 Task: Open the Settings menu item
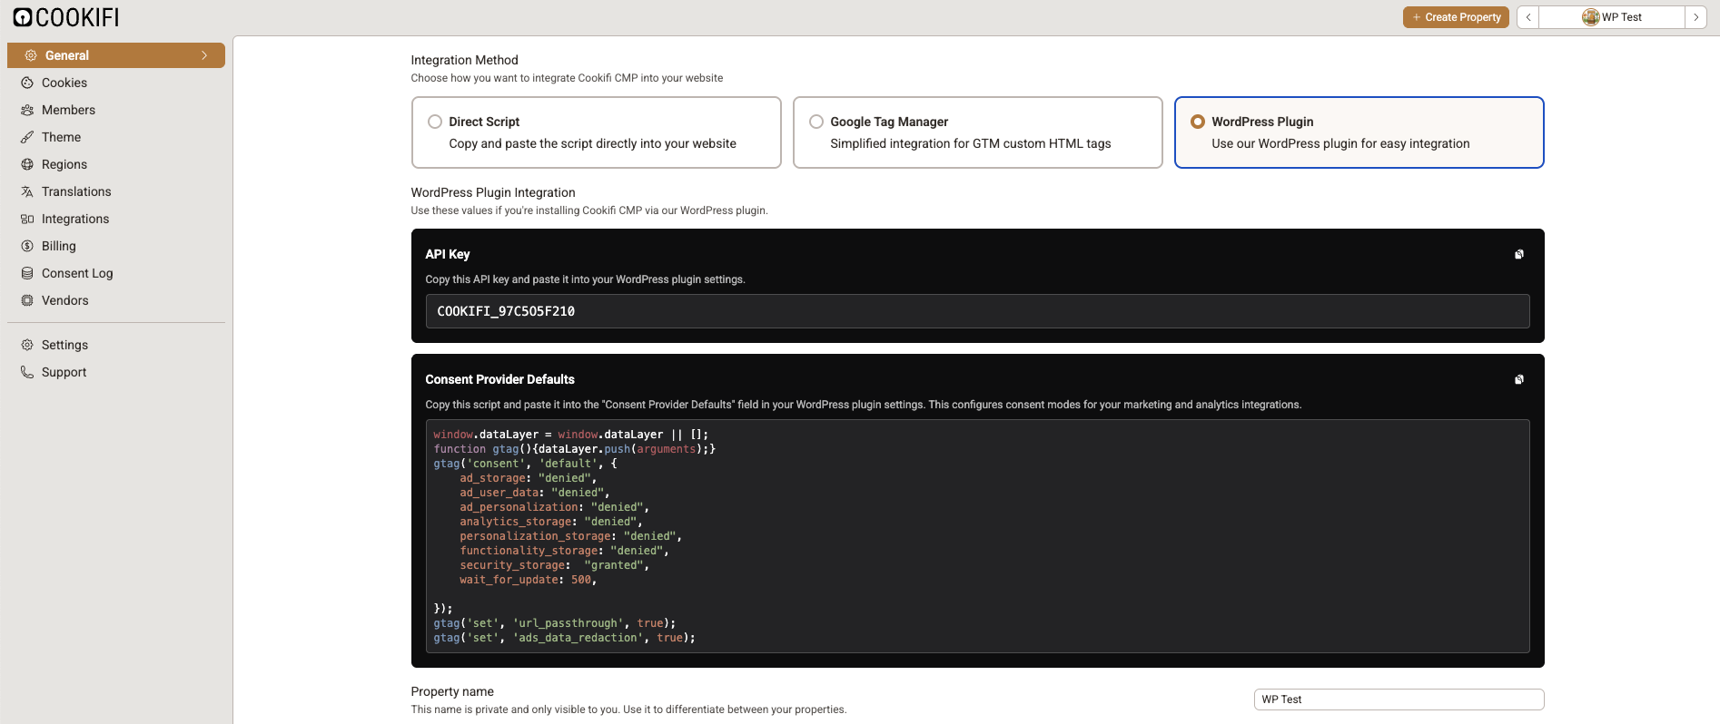tap(116, 345)
